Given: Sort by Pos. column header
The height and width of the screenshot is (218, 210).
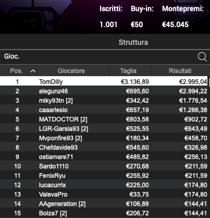Looking at the screenshot, I should tap(18, 71).
